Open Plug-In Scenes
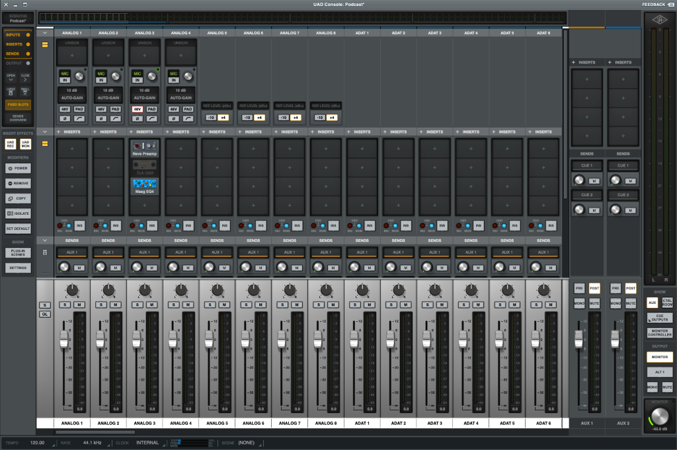Viewport: 677px width, 450px height. click(18, 253)
